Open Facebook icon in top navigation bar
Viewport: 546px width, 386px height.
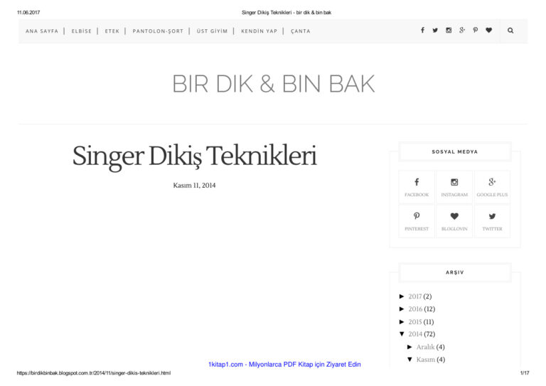click(x=422, y=31)
